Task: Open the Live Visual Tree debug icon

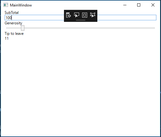Action: 69,15
